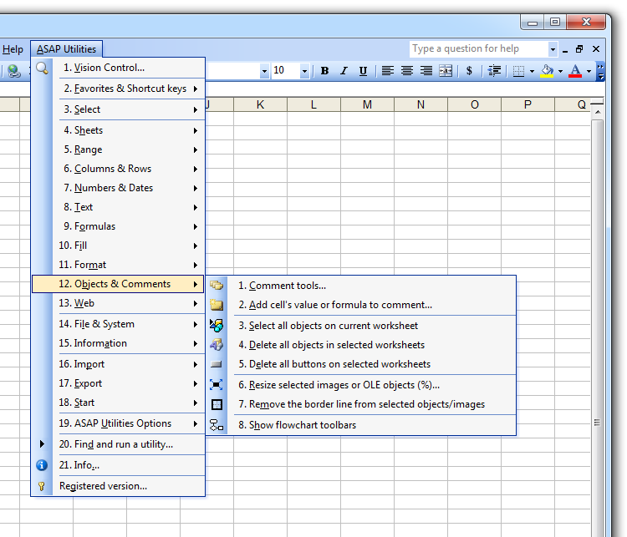Click font size box showing 10
This screenshot has height=537, width=627.
[286, 71]
